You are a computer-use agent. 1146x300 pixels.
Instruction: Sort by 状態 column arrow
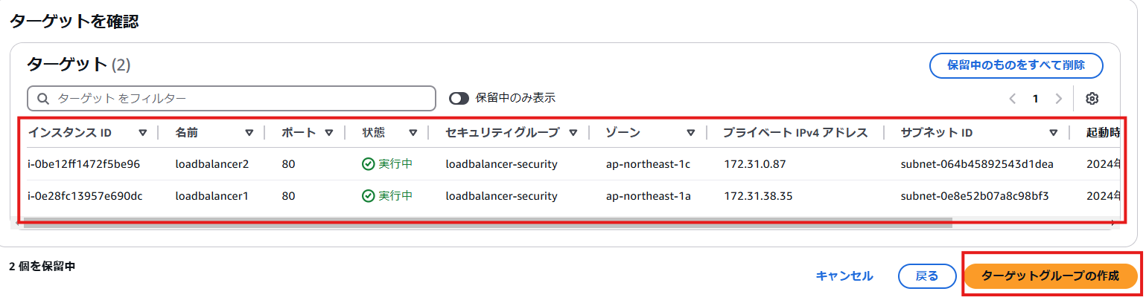pos(413,133)
